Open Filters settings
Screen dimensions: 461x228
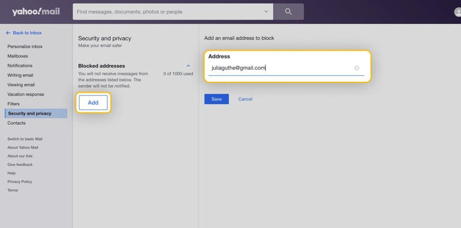(x=13, y=104)
